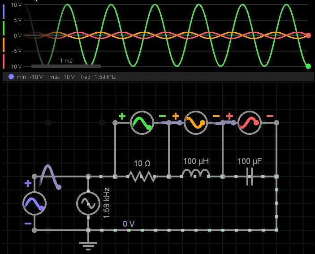This screenshot has width=315, height=254.
Task: Select the 100 µH inductor coil
Action: click(196, 174)
